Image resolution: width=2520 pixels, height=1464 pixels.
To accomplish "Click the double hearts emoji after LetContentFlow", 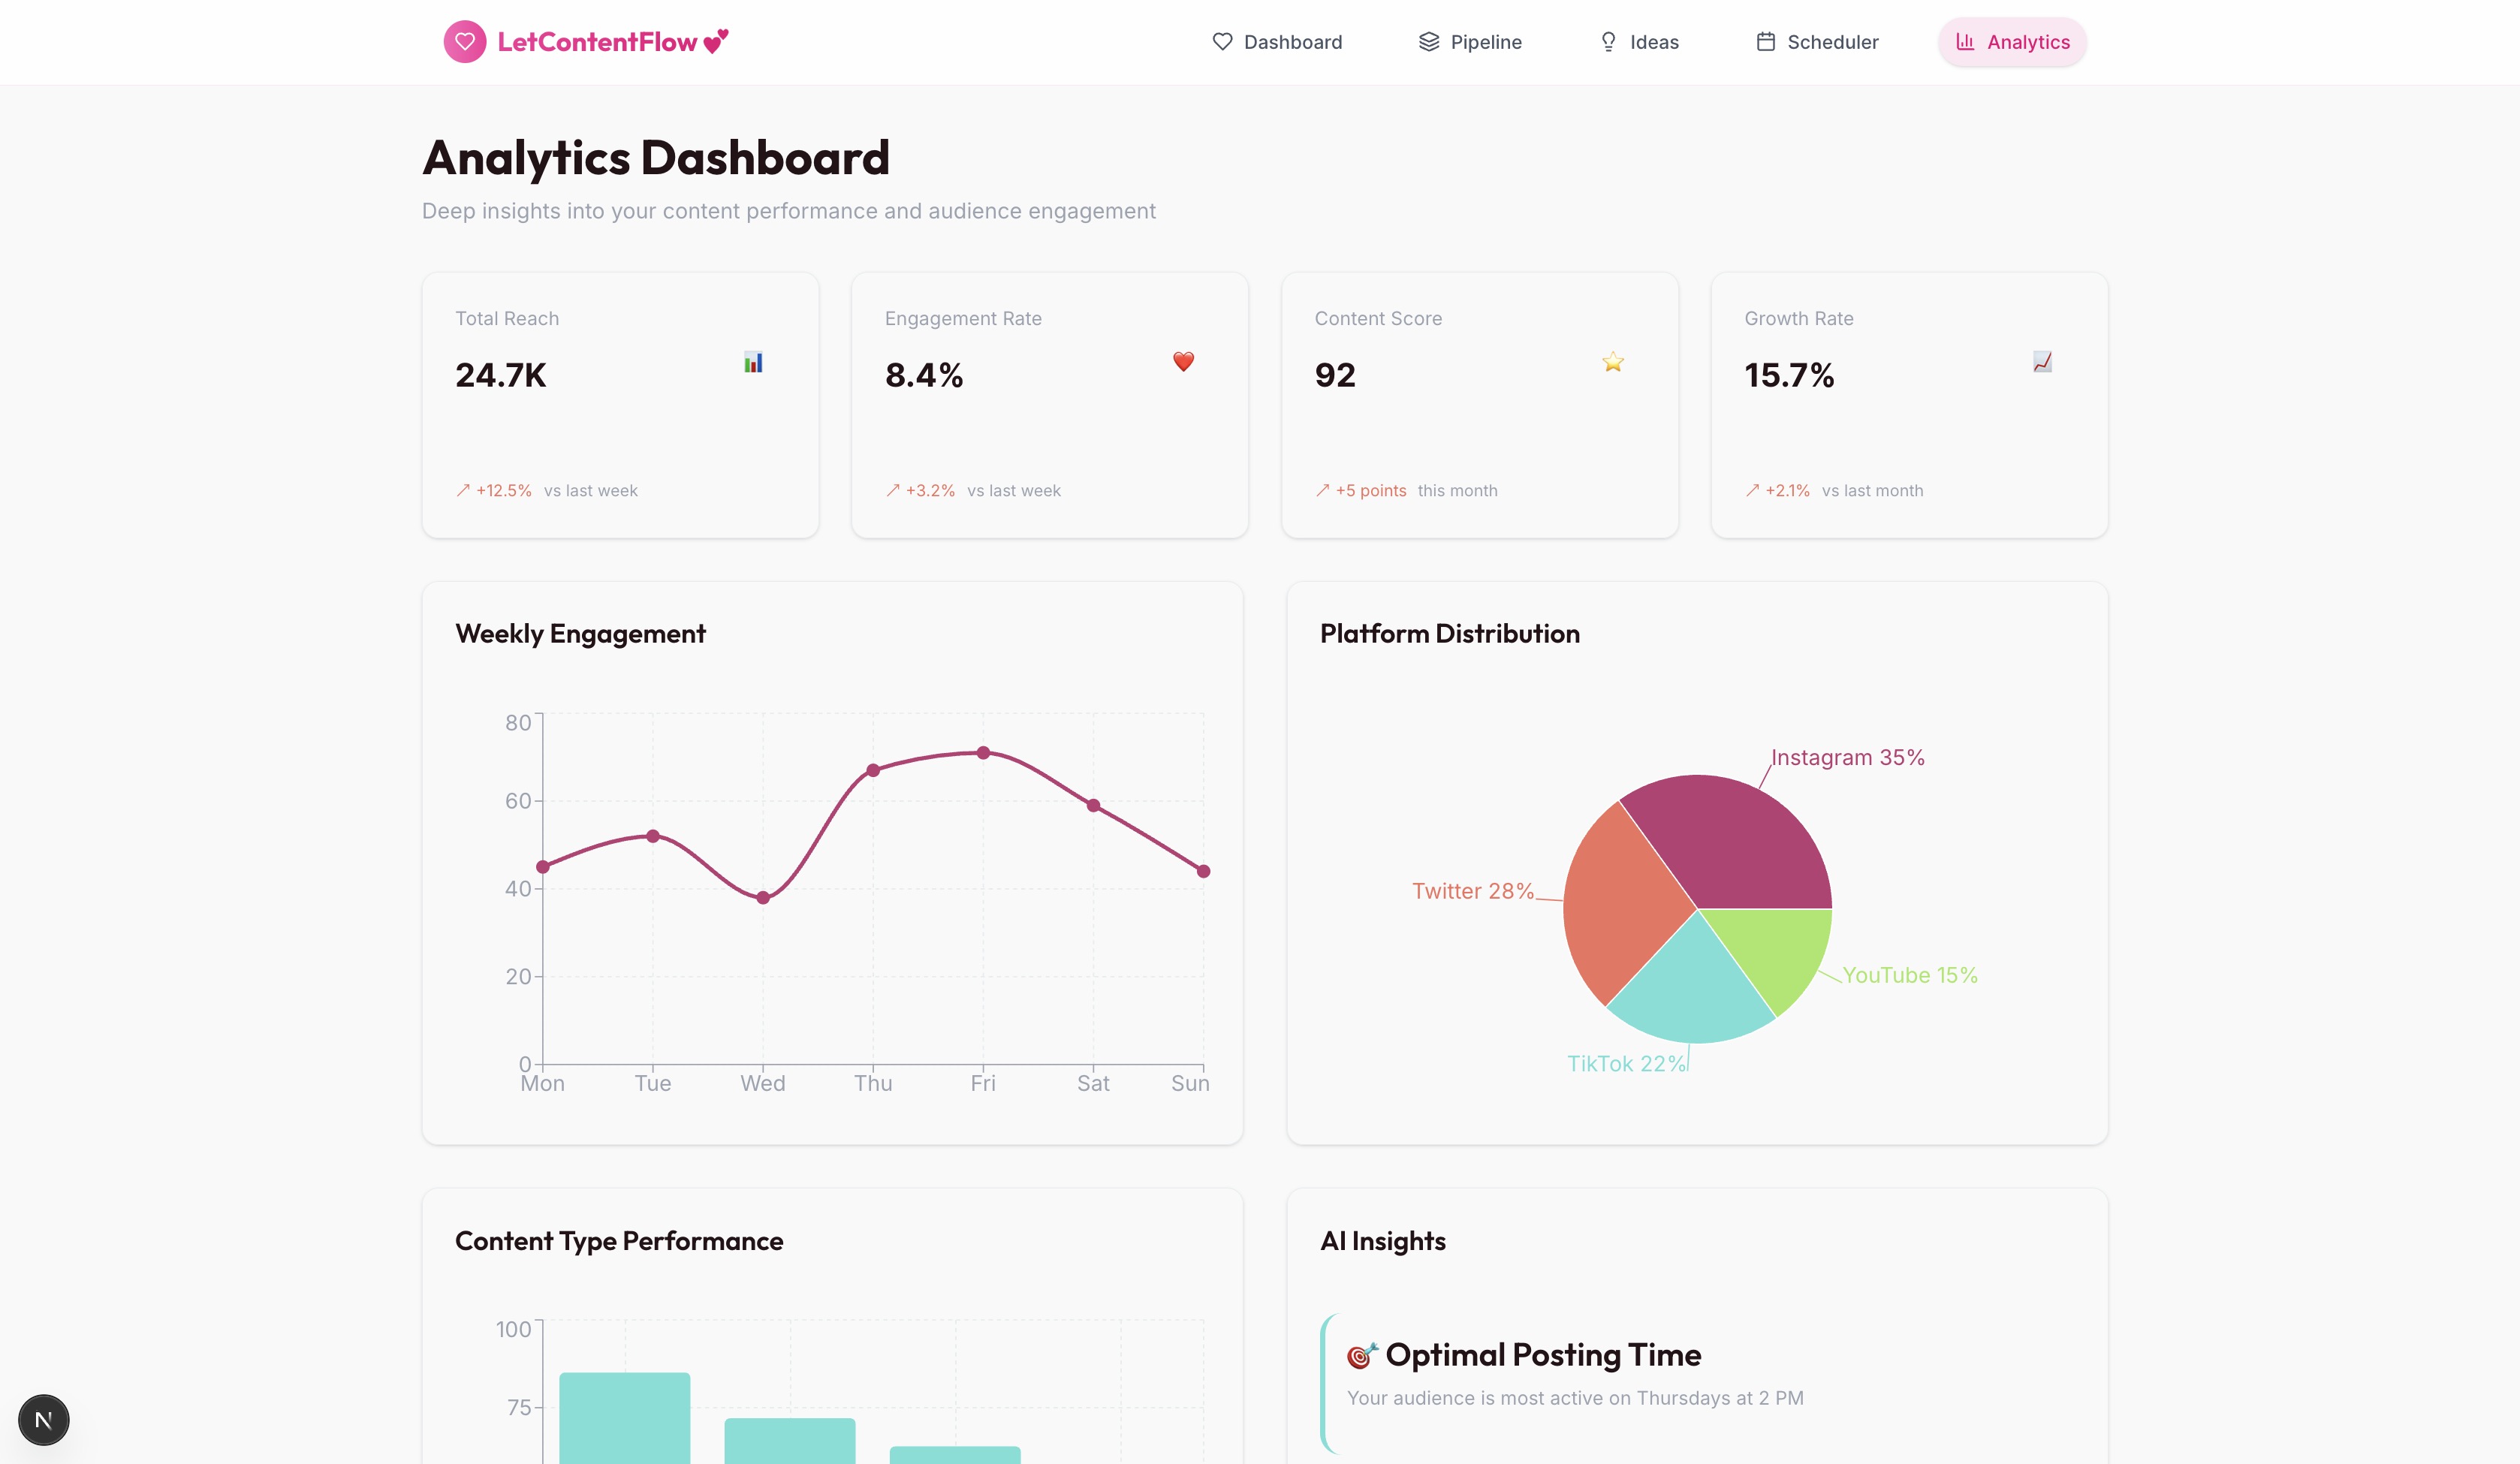I will coord(716,42).
